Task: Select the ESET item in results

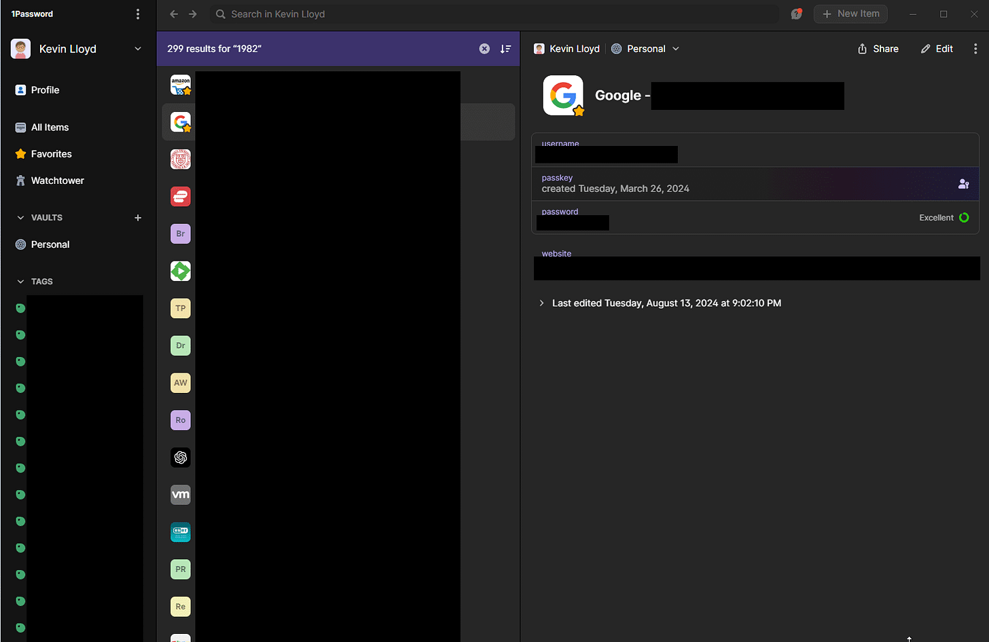Action: coord(181,533)
